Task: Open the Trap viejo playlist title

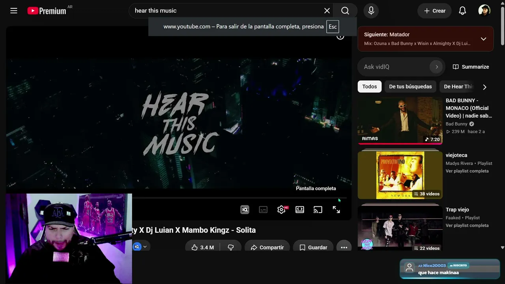Action: 457,209
